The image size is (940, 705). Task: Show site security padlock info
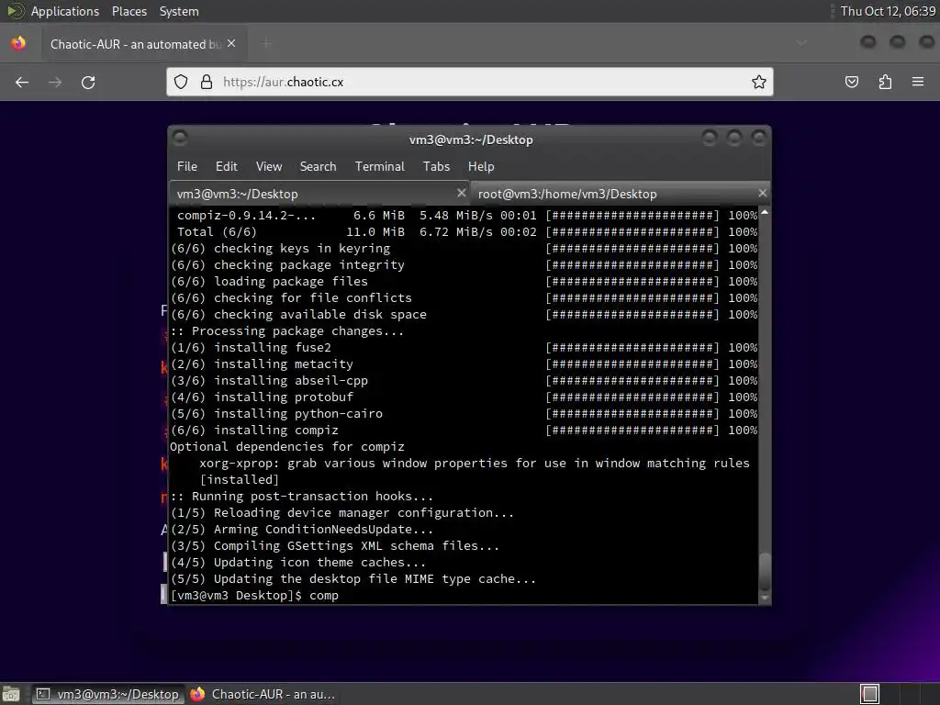coord(207,82)
